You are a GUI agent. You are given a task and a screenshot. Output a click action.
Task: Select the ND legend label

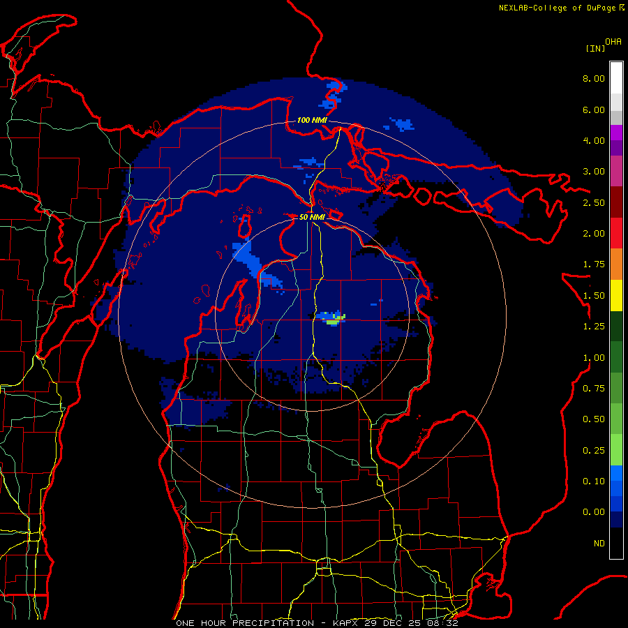[599, 544]
